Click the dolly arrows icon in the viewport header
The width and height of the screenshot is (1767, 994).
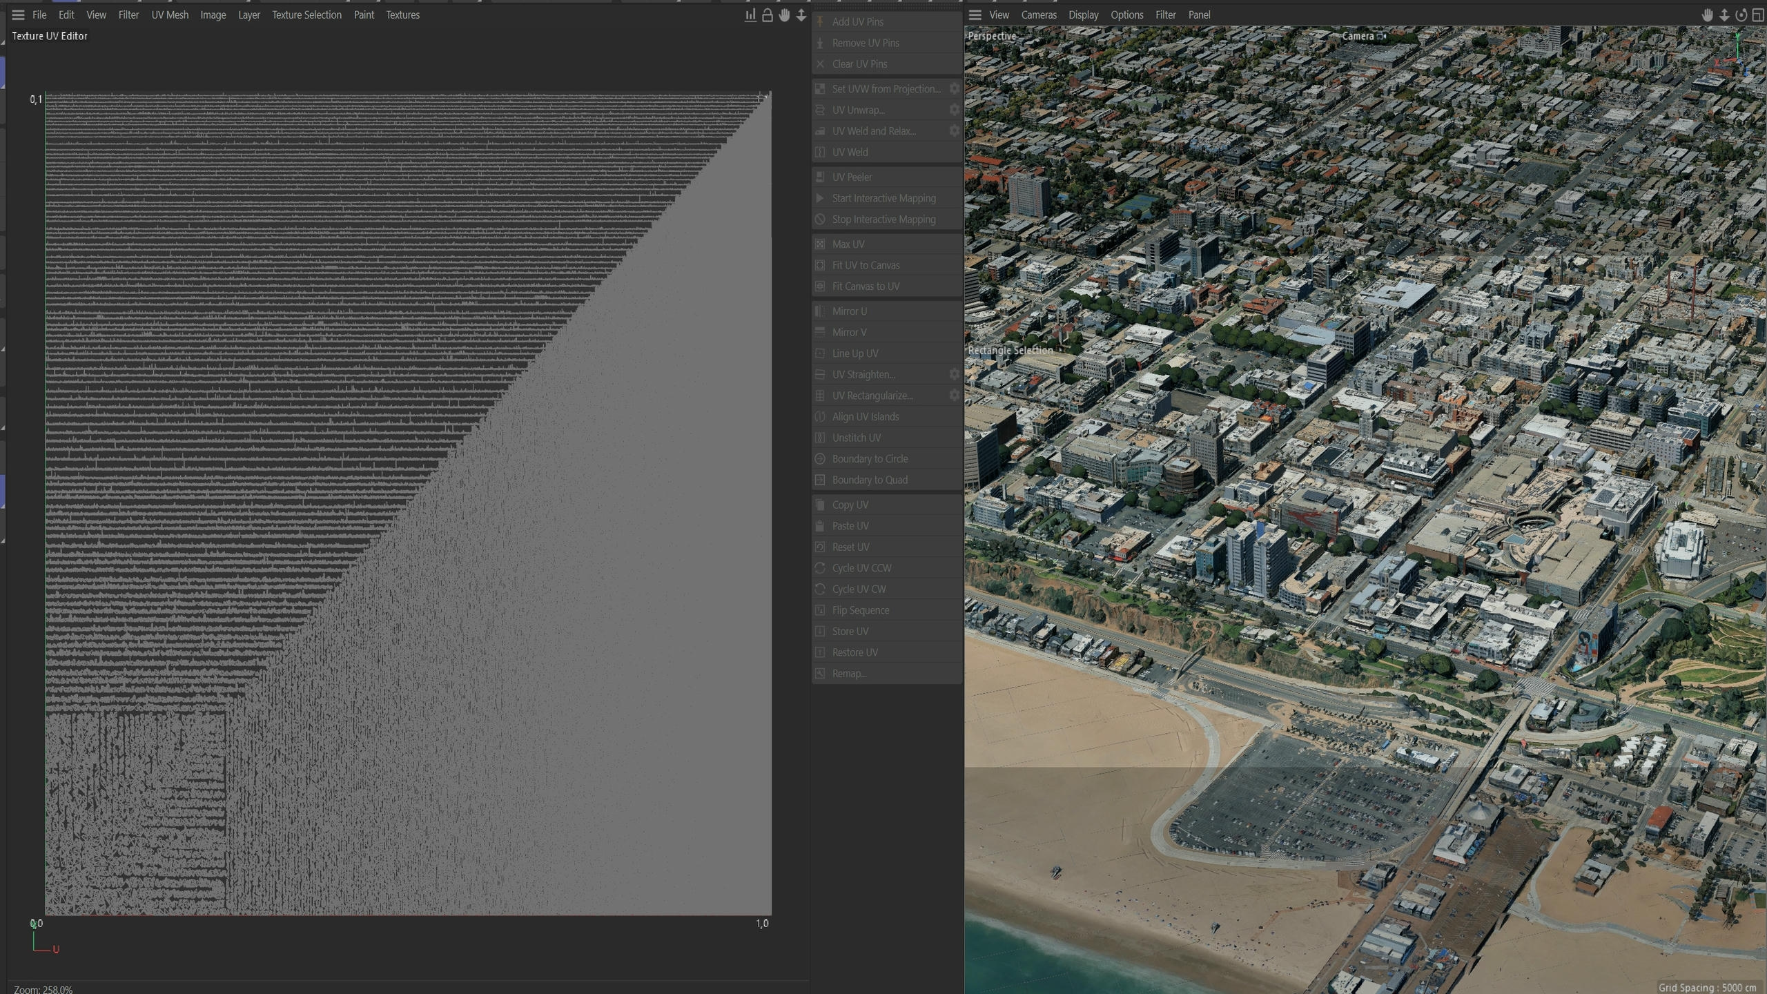coord(1724,14)
